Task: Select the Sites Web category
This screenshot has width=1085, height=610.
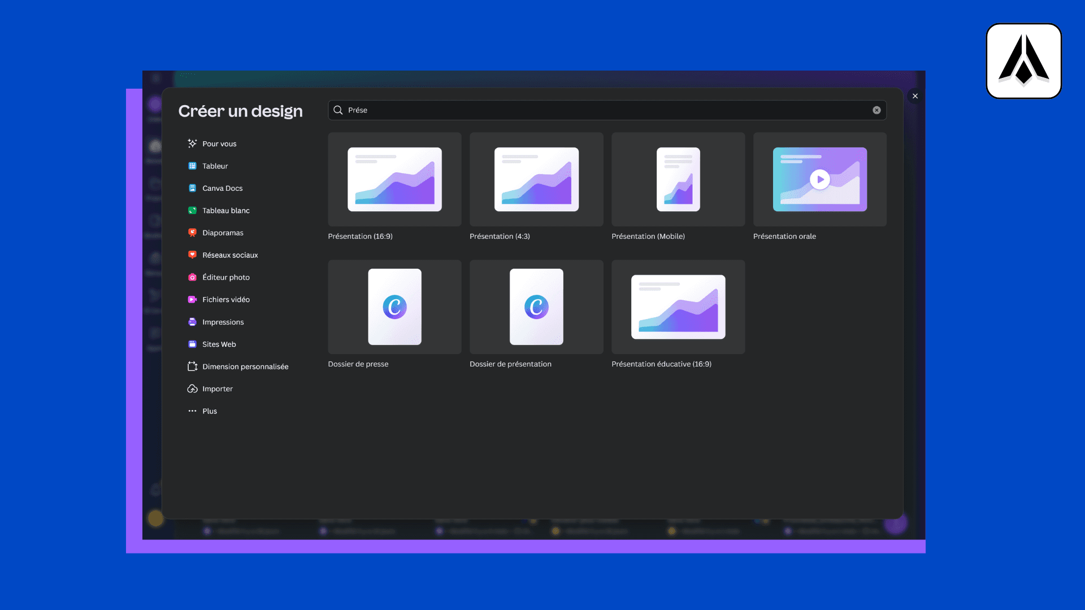Action: 219,344
